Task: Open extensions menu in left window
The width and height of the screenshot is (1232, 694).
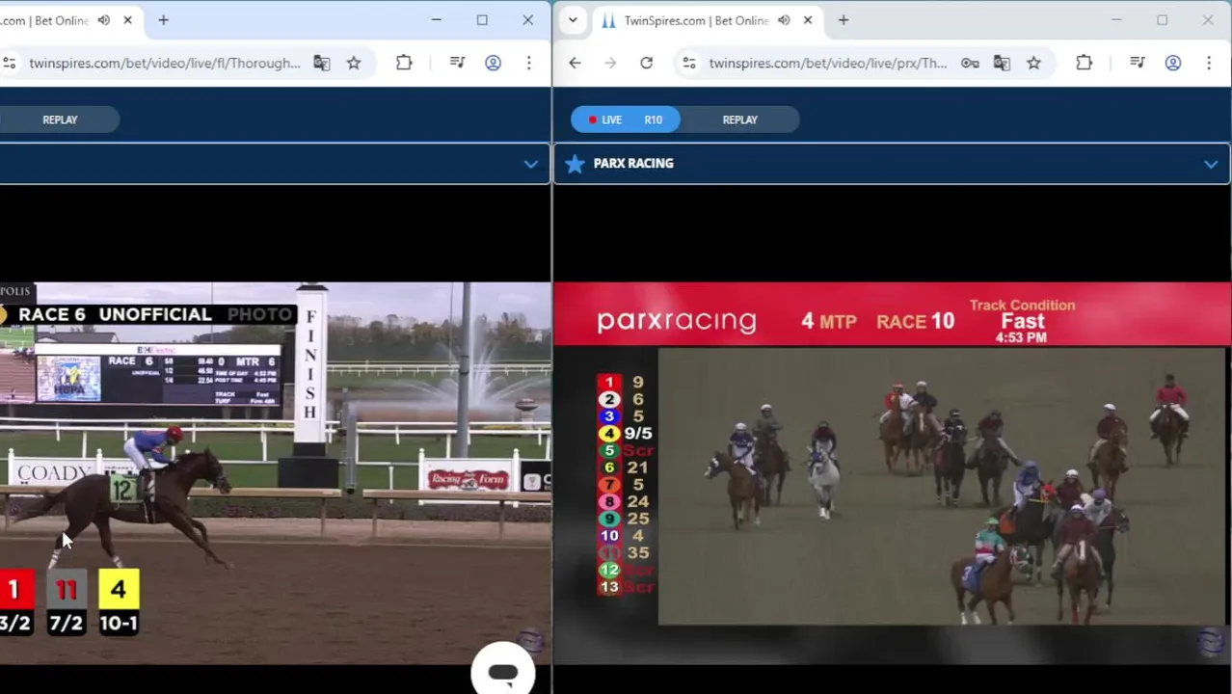Action: (x=404, y=63)
